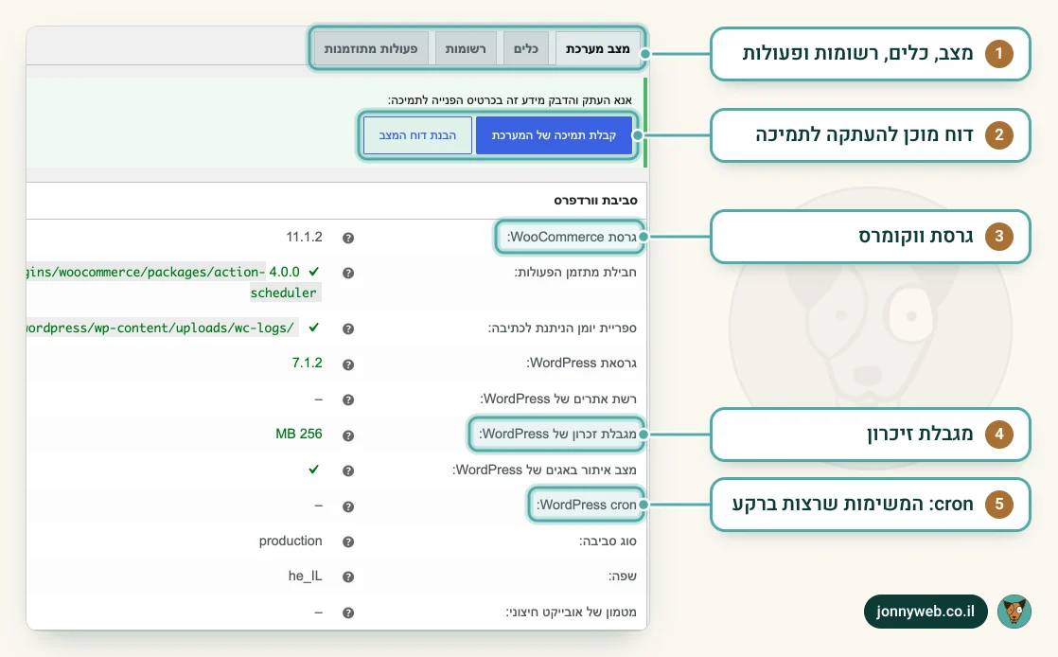Viewport: 1058px width, 657px height.
Task: Click the סביבת וורדפרס section heading
Action: (x=596, y=201)
